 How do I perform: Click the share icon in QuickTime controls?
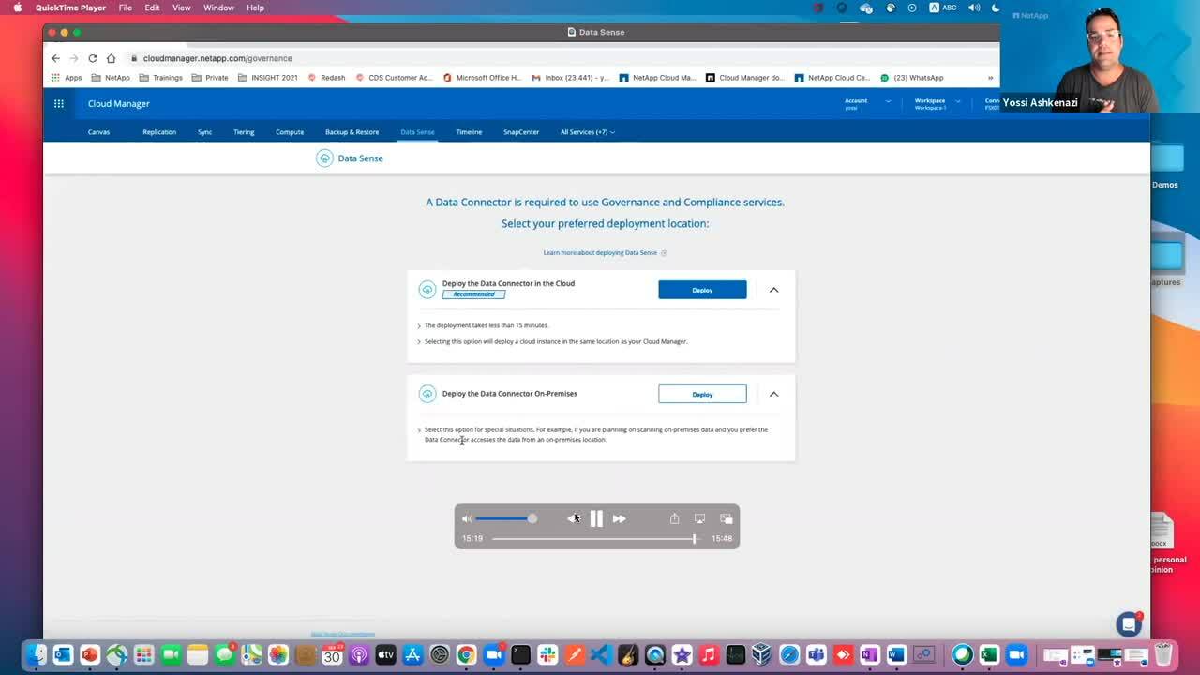point(674,518)
